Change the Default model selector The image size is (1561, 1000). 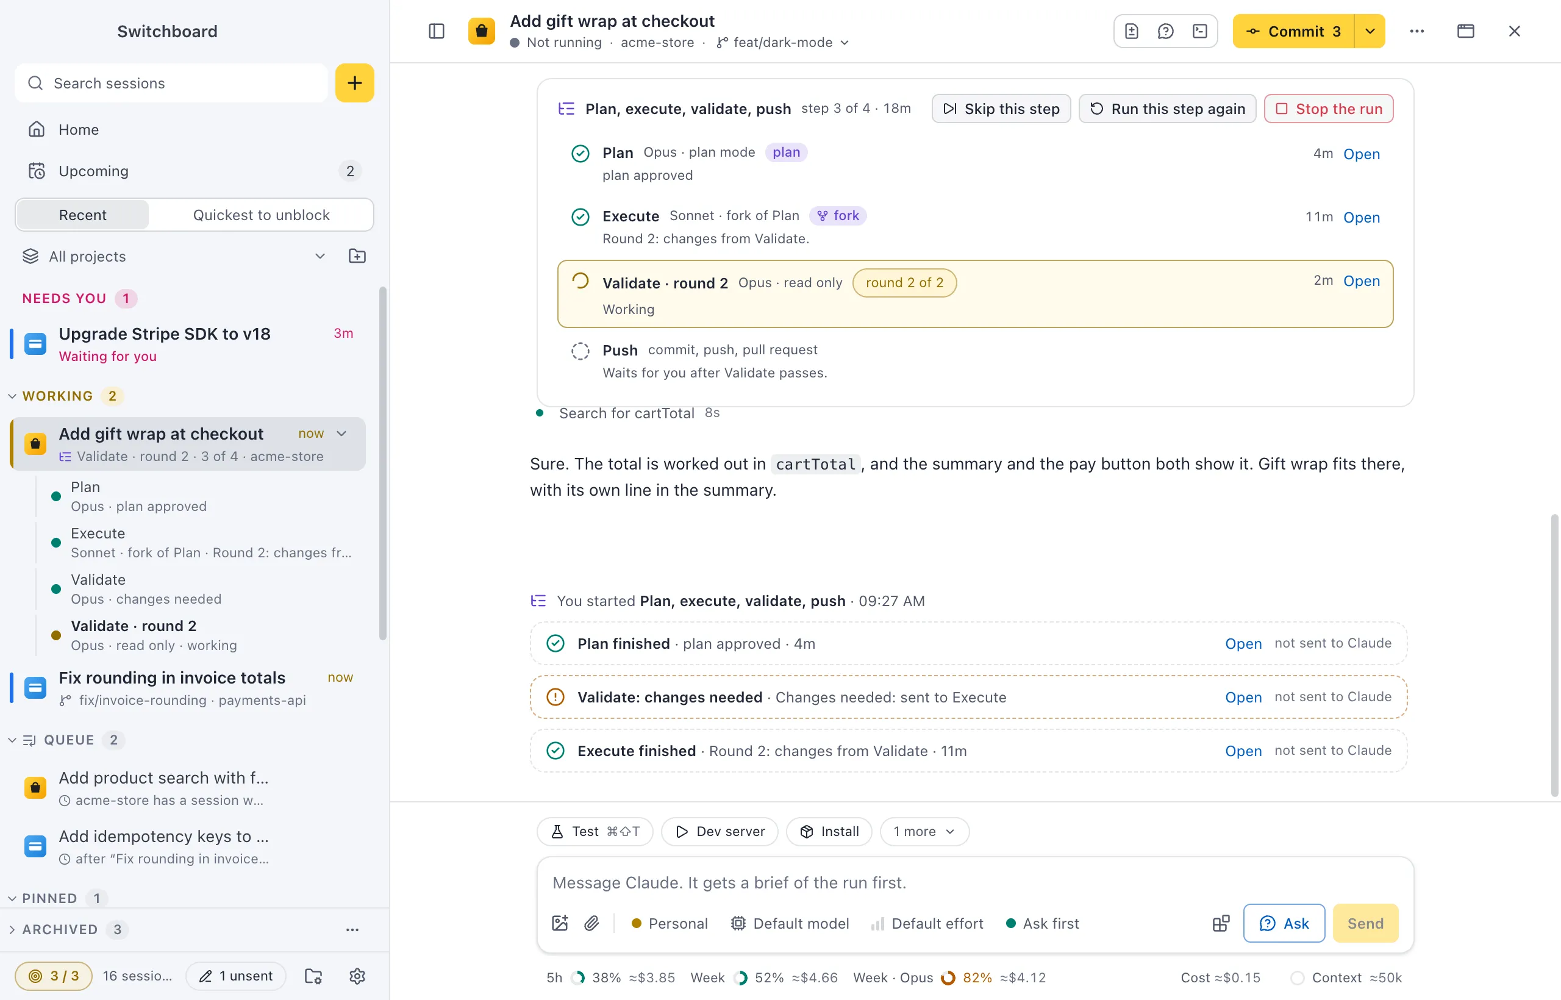tap(790, 923)
